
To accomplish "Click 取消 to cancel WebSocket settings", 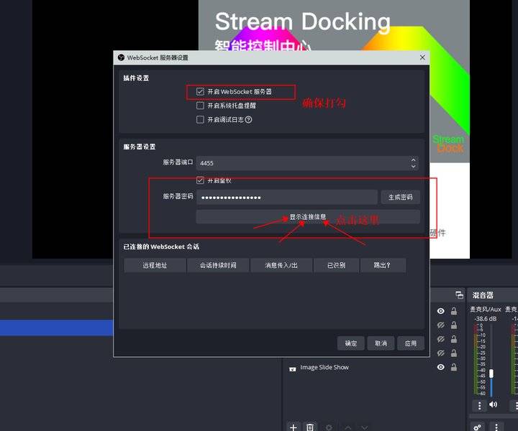I will point(381,343).
